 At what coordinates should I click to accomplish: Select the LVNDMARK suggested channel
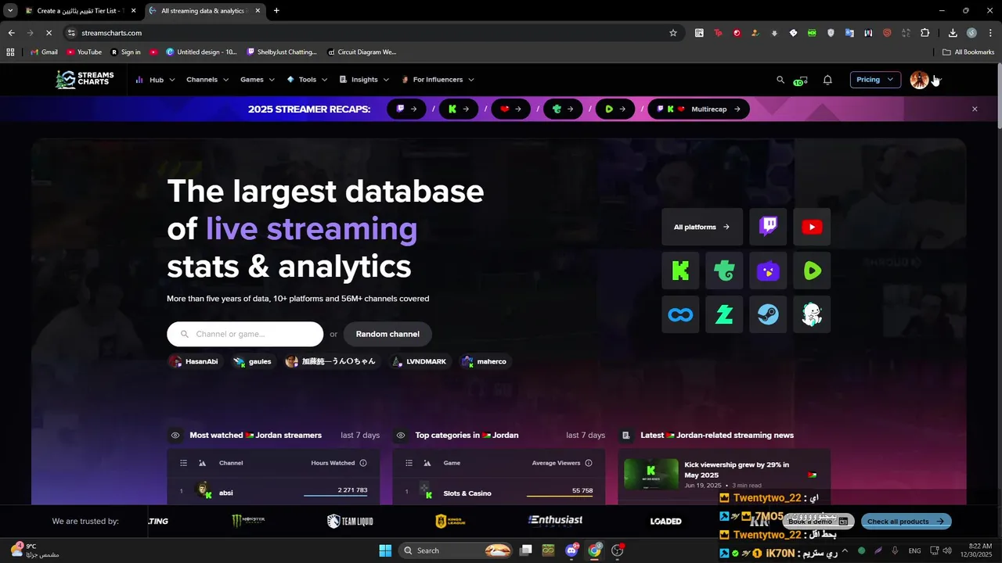[419, 361]
